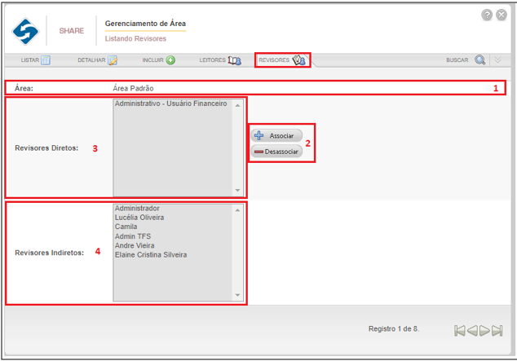Screen dimensions: 517x361
Task: Click the magnifying glass search icon
Action: coord(480,60)
